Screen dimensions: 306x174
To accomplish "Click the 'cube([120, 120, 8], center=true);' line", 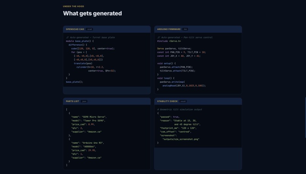I will point(93,48).
